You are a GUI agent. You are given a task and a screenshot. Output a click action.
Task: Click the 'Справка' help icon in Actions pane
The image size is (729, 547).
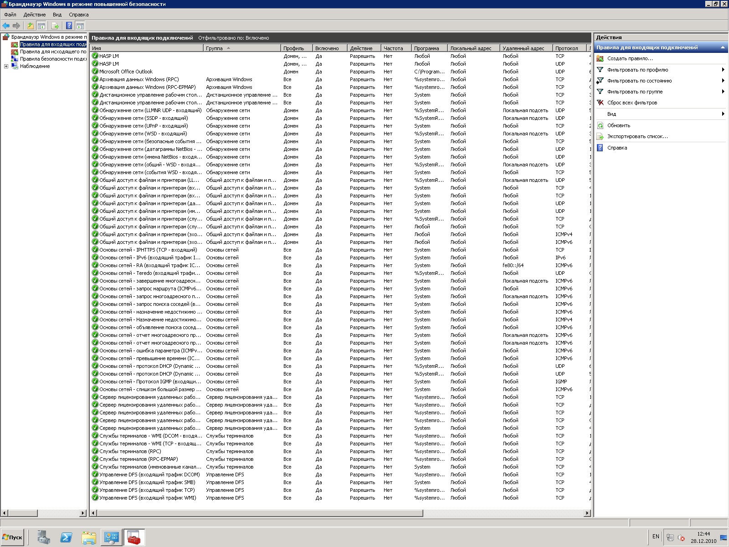[x=601, y=148]
